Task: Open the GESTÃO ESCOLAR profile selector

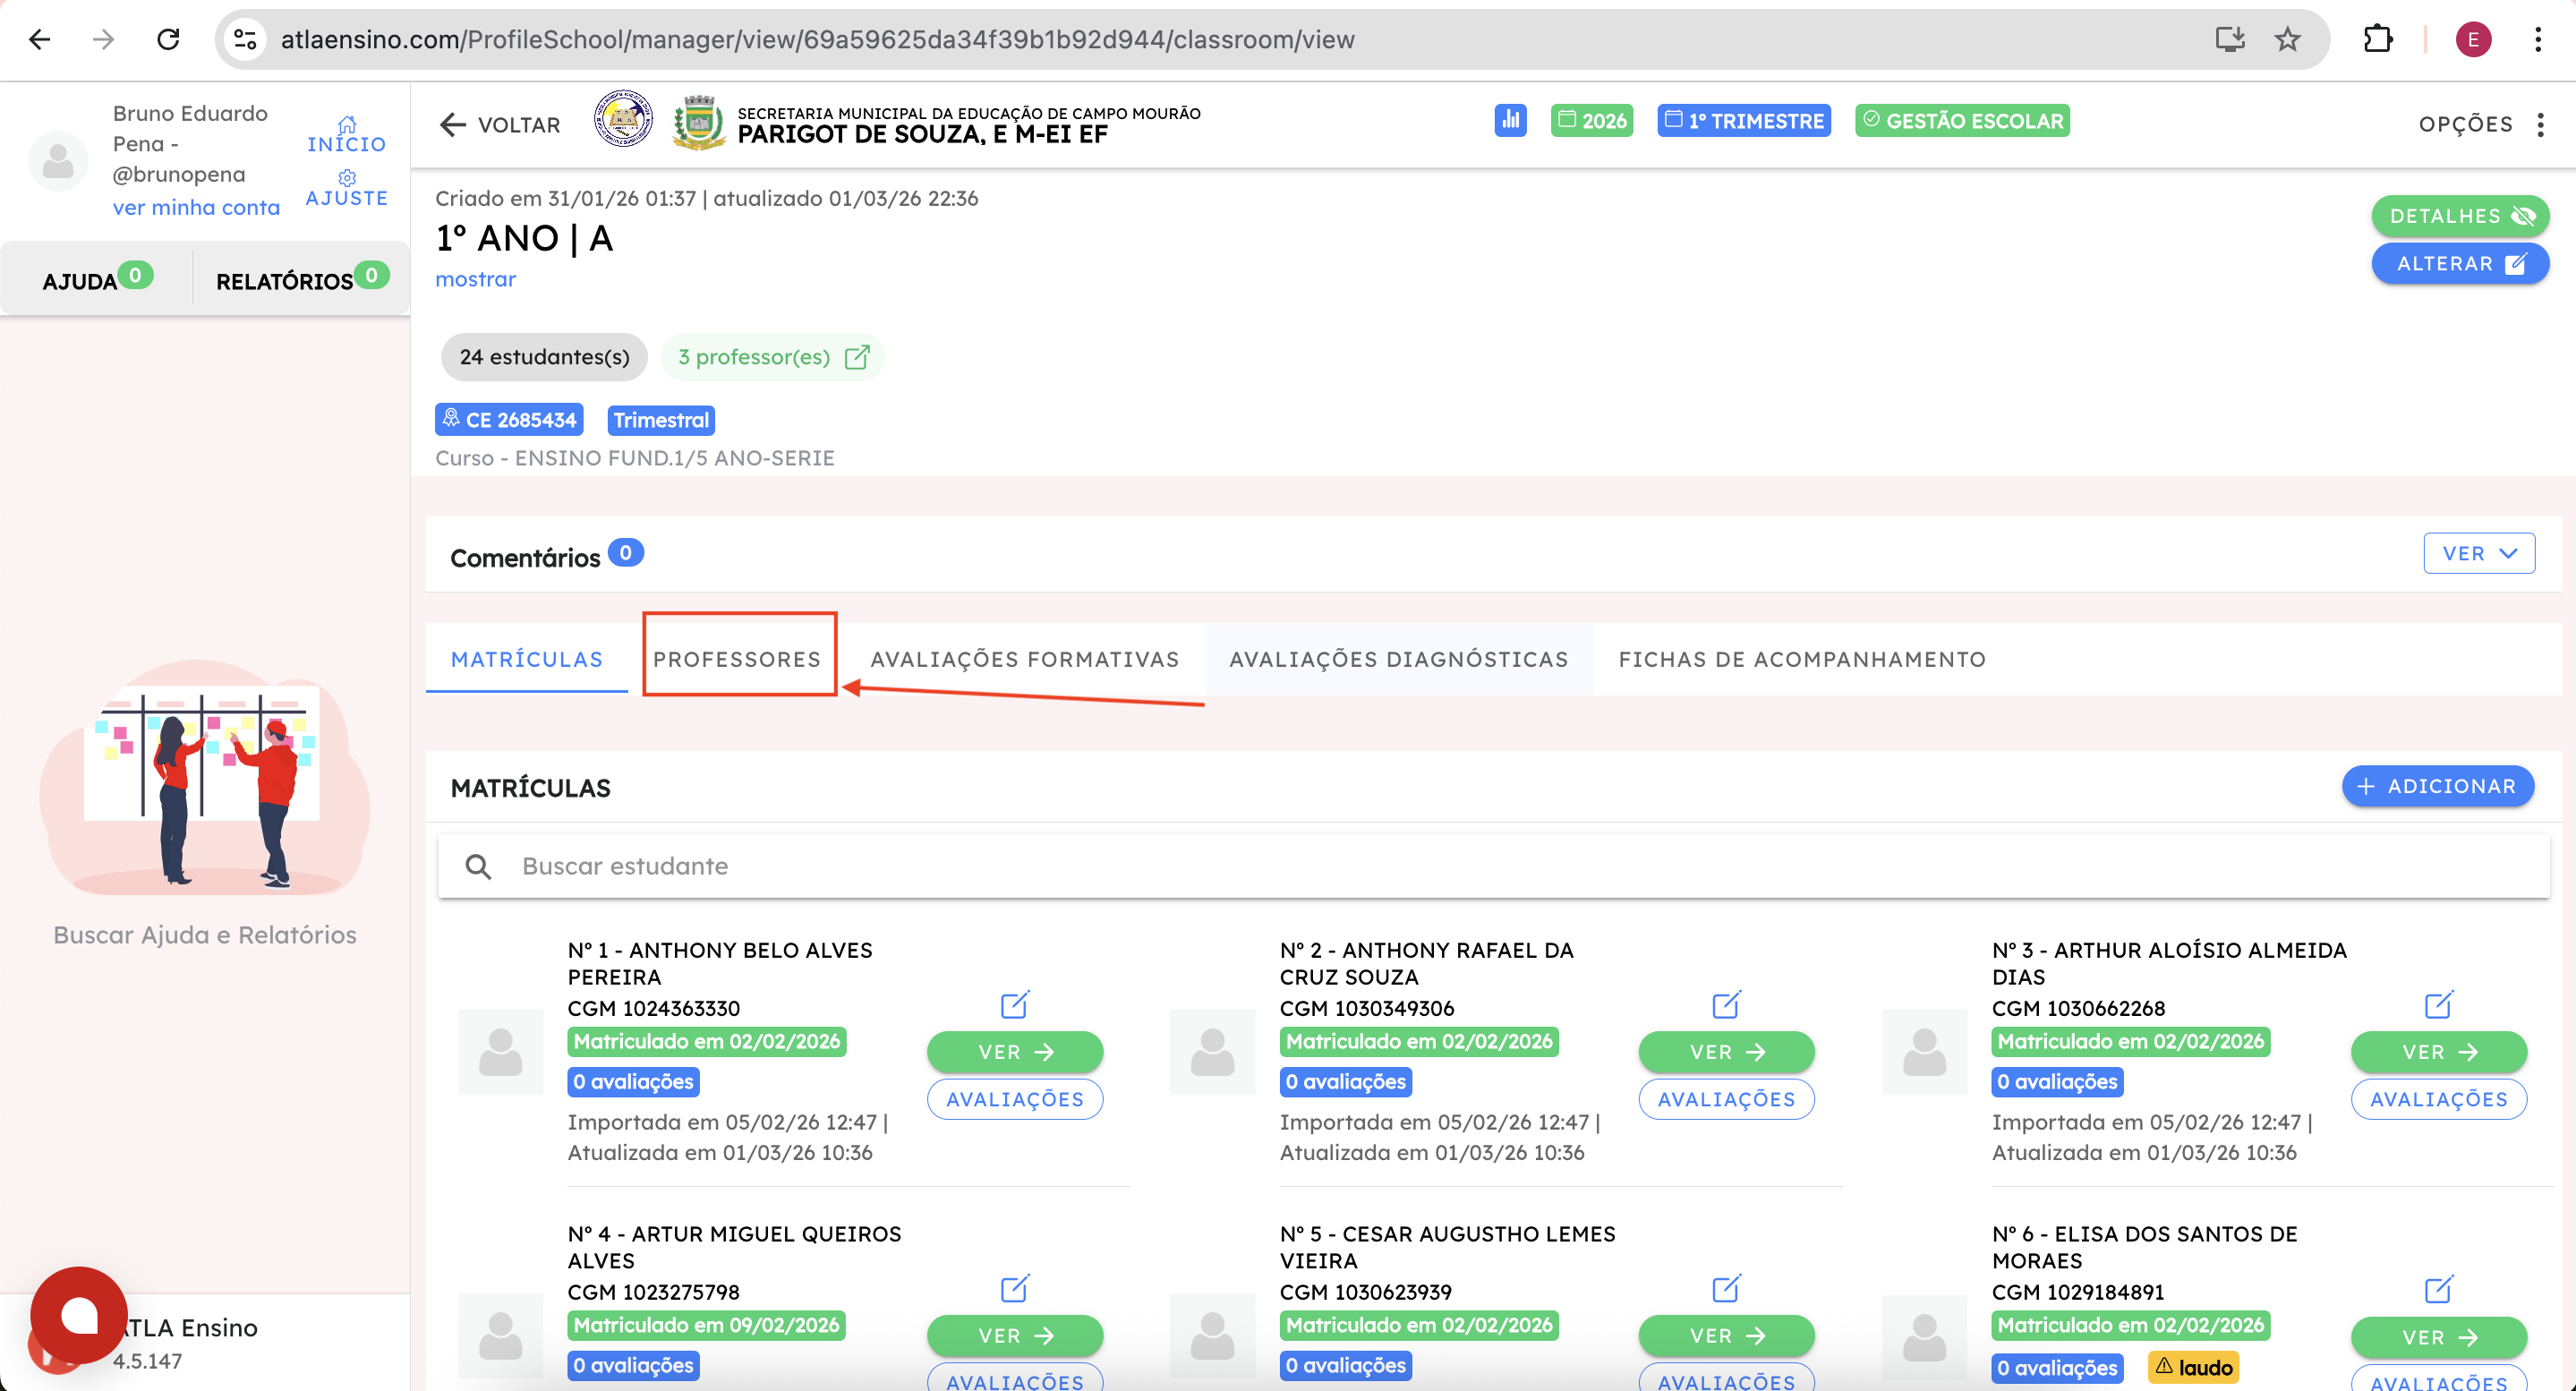Action: pos(1962,120)
